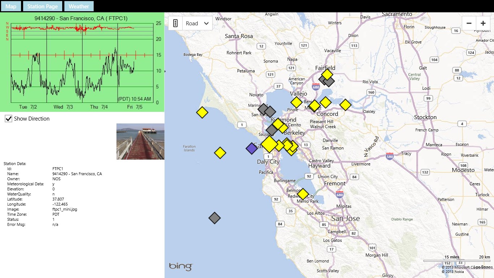Open the Station Page tab

click(x=42, y=6)
